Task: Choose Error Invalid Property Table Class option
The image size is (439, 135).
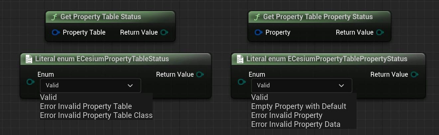Action: (96, 115)
